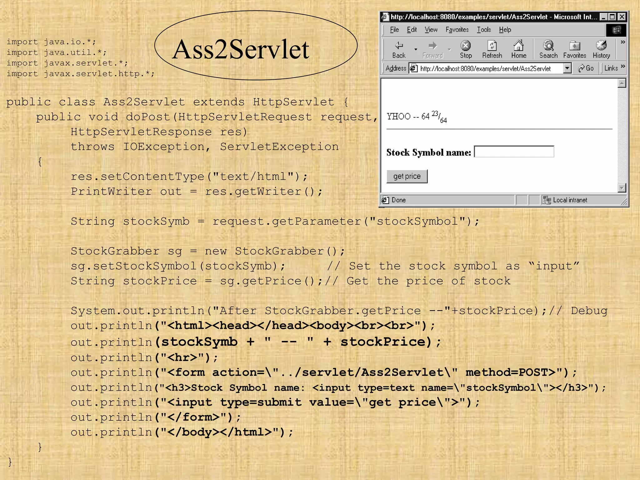The height and width of the screenshot is (480, 640).
Task: Click the 'out.println("<hr>");' code line
Action: [144, 357]
